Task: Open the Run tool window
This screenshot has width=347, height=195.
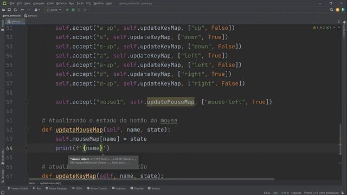Action: point(37,188)
